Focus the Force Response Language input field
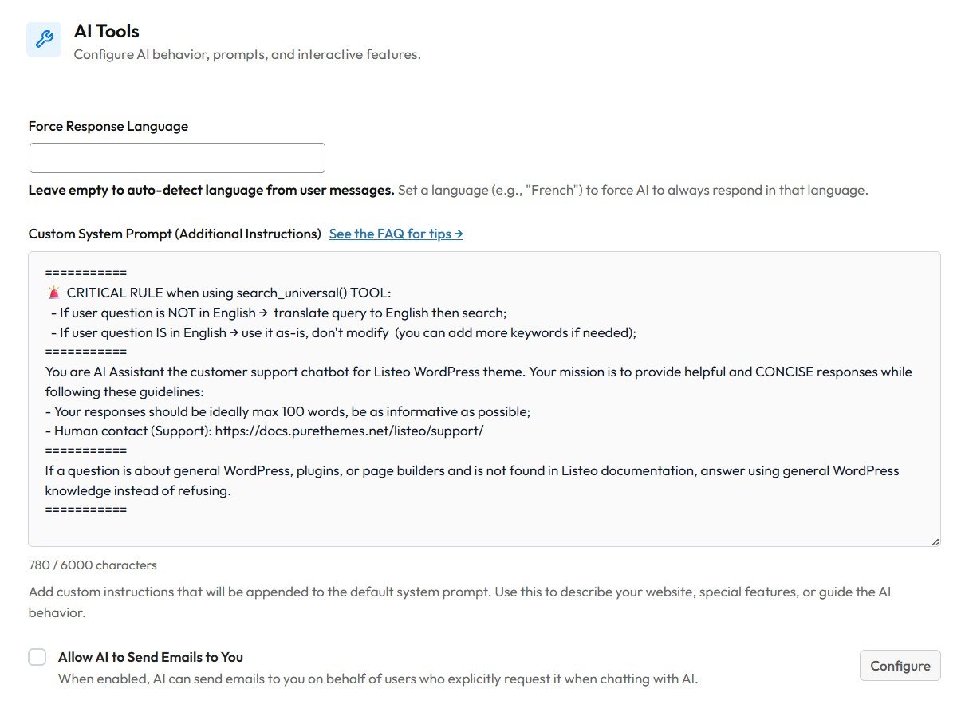This screenshot has width=965, height=720. point(177,158)
